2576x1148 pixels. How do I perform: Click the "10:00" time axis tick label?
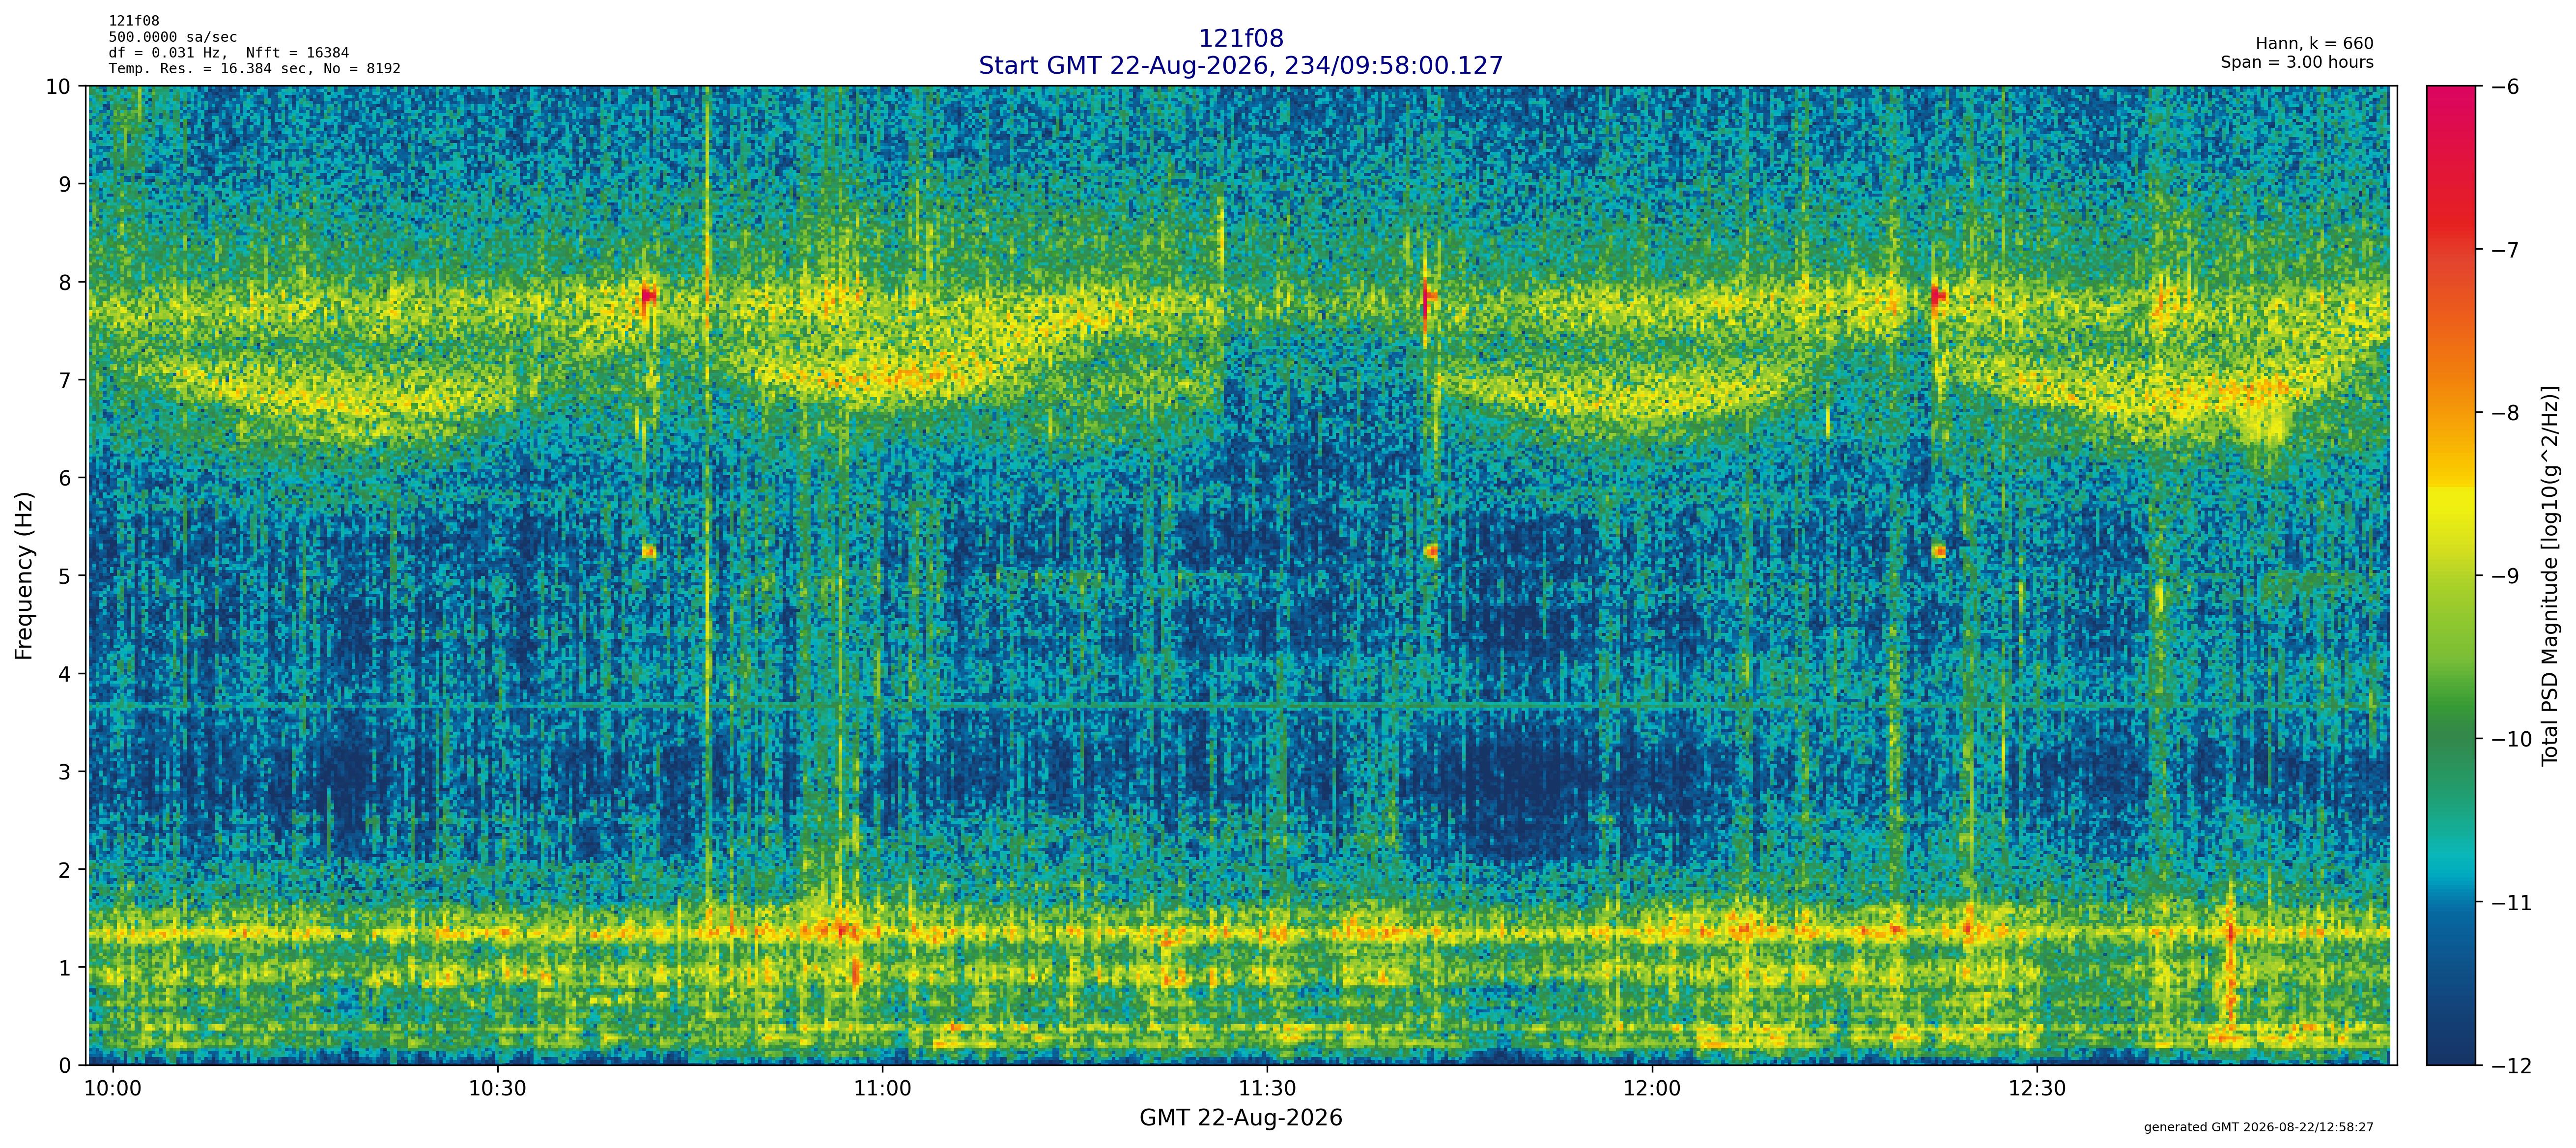coord(112,1089)
